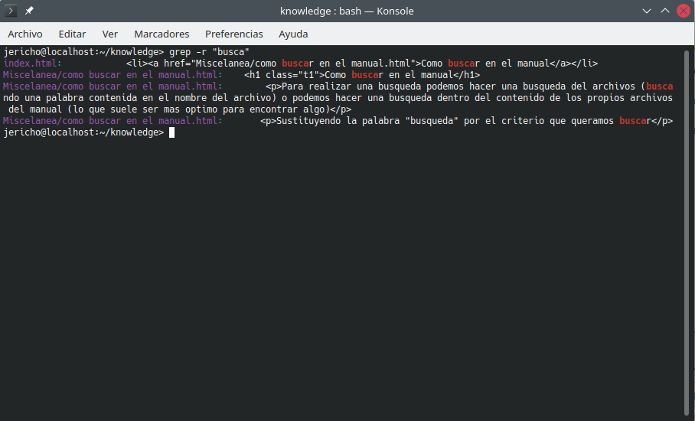Click the terminal cursor at the last prompt
The height and width of the screenshot is (421, 695).
click(172, 132)
